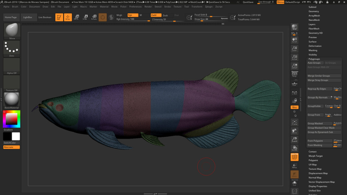Activate the Draw mode icon
The image size is (347, 195).
click(x=68, y=17)
